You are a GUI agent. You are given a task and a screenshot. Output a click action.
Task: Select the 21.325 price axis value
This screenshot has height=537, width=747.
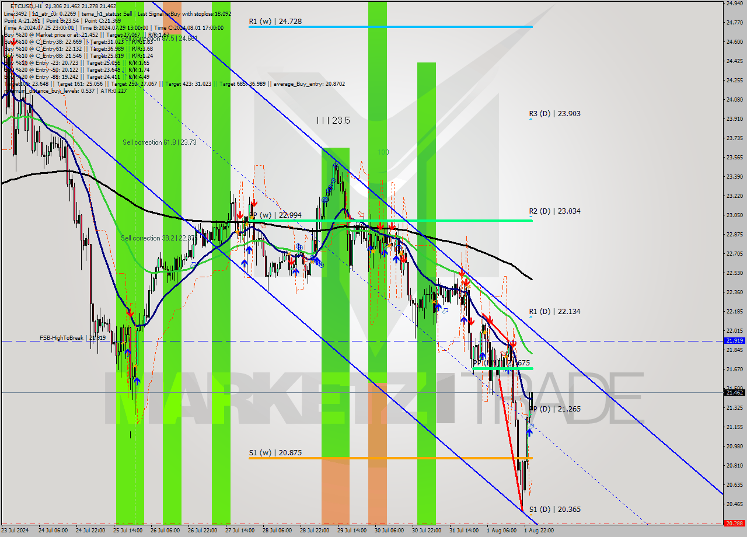(734, 408)
